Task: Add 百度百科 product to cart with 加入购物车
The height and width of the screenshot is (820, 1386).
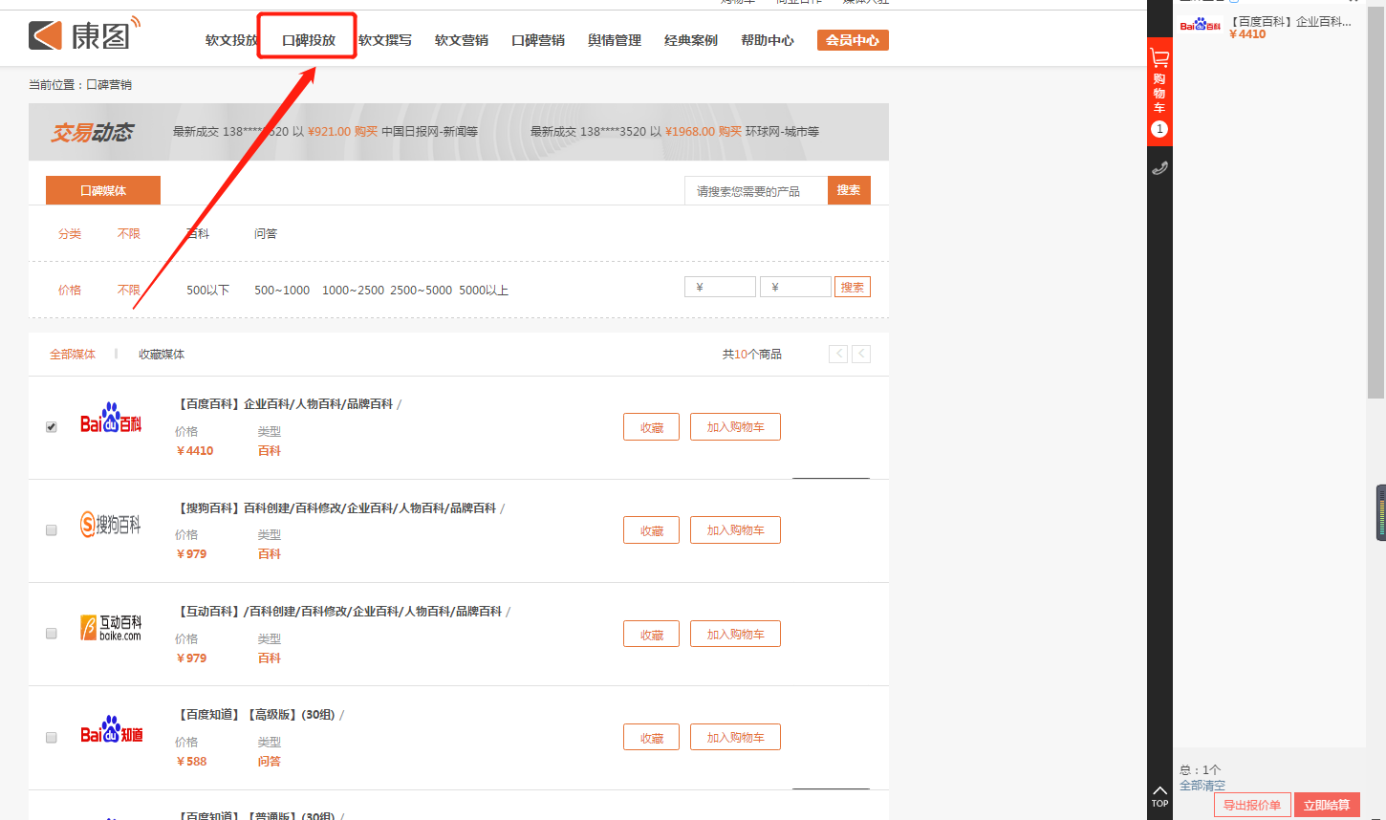Action: [x=736, y=427]
